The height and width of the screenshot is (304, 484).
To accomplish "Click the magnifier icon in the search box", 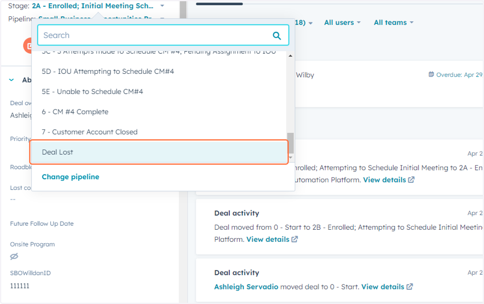I will point(277,36).
